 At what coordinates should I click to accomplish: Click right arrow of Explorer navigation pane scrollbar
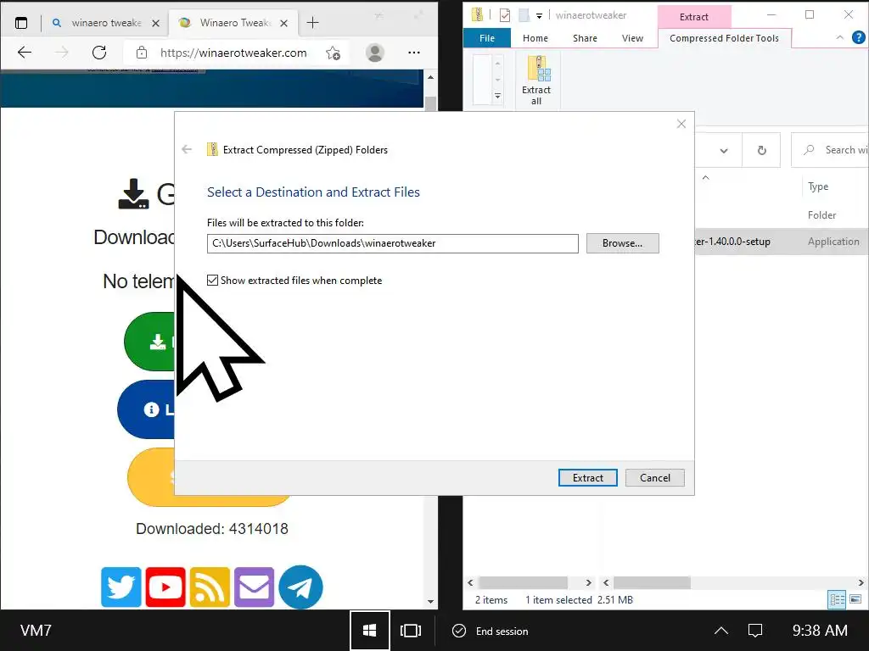589,582
